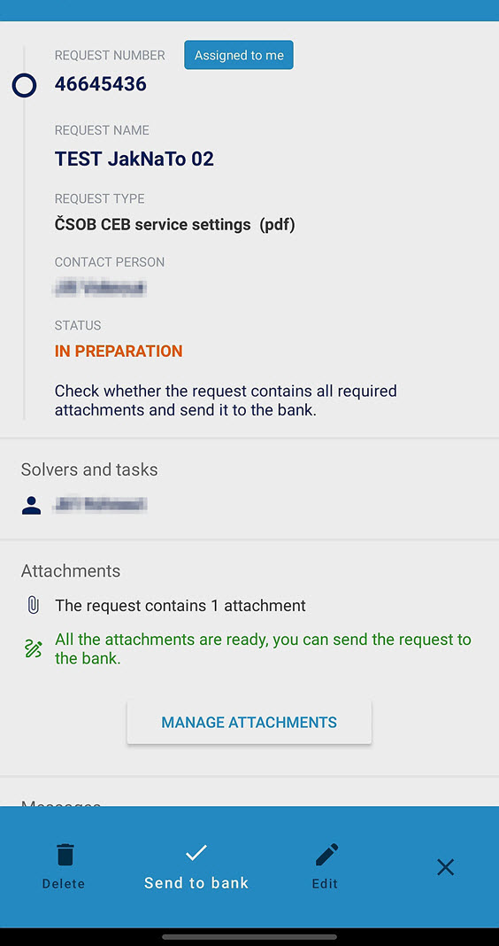Click the Edit label in bottom bar
The image size is (499, 946).
pyautogui.click(x=326, y=884)
